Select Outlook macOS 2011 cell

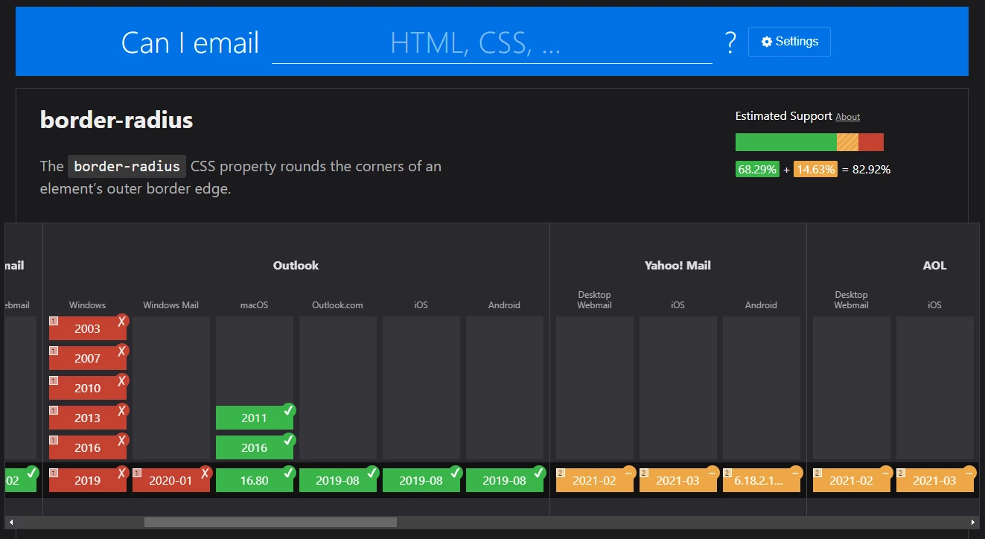255,418
